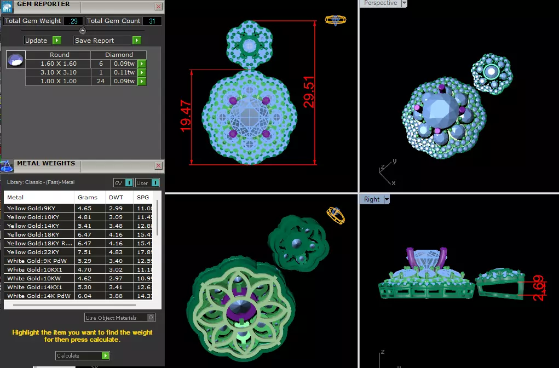Select the Yellow Gold:18KY R... row
The height and width of the screenshot is (368, 559).
[x=78, y=243]
